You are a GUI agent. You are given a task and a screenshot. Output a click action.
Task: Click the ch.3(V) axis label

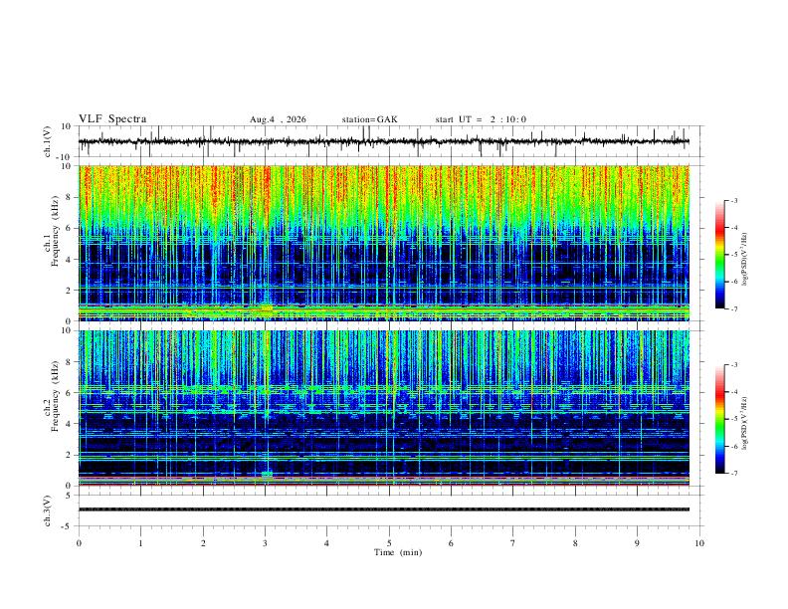point(48,510)
